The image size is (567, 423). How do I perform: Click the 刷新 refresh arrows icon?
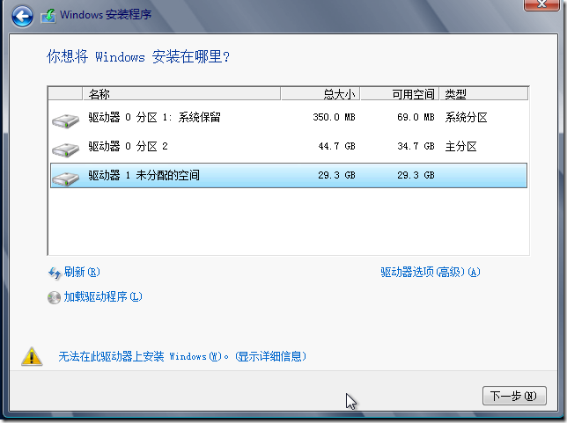click(55, 273)
